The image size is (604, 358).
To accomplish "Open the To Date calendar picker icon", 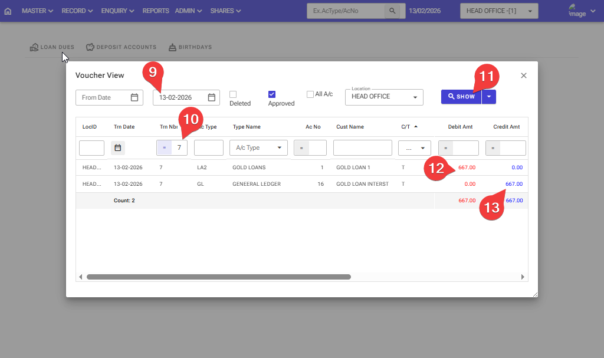I will [x=211, y=97].
